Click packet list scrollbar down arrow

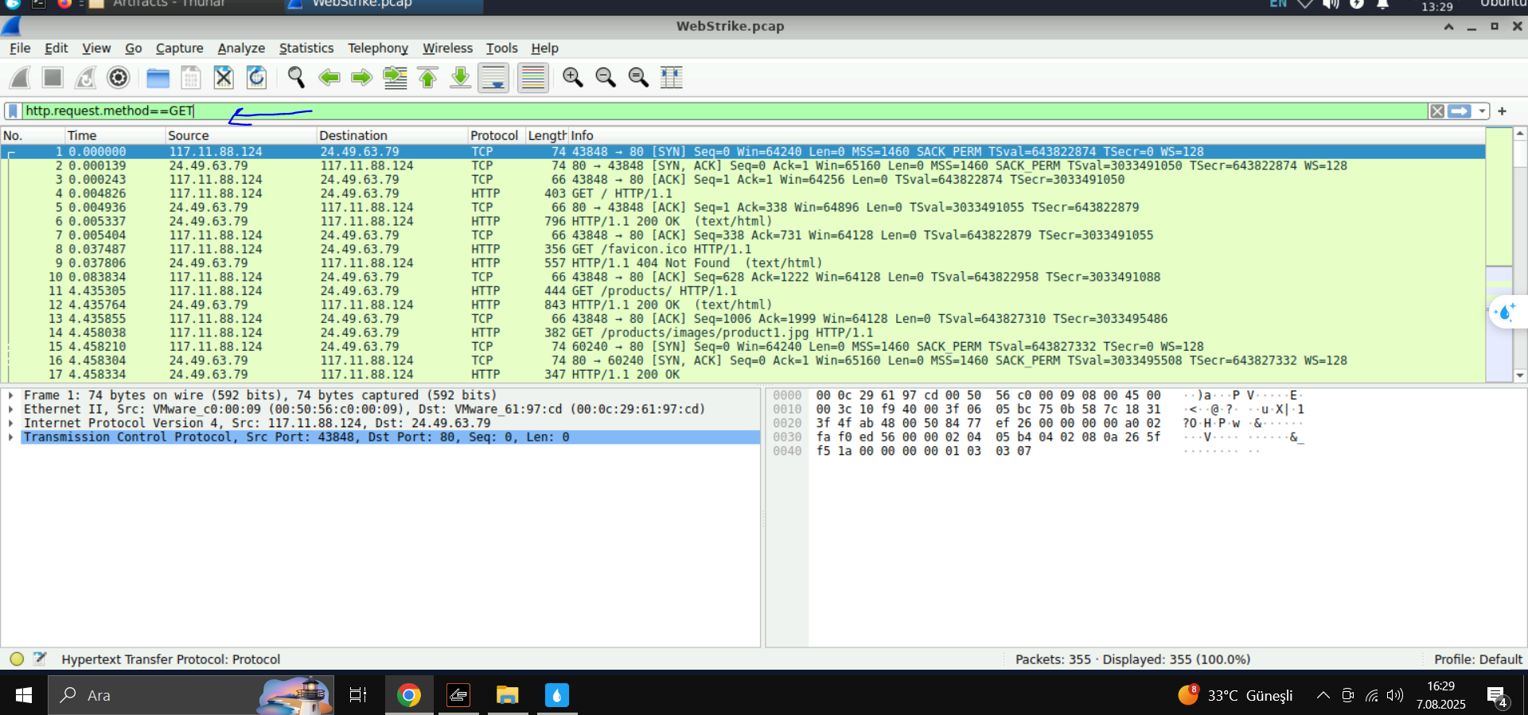(1520, 375)
